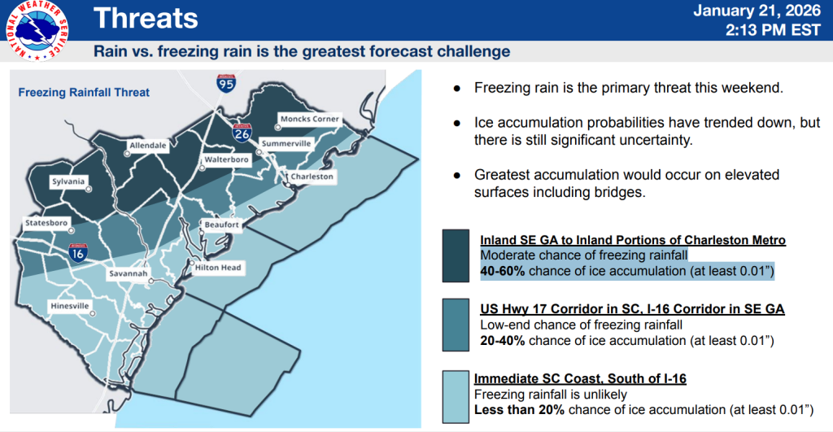This screenshot has height=432, width=833.
Task: Click the Statesboro city marker dot
Action: (x=70, y=222)
